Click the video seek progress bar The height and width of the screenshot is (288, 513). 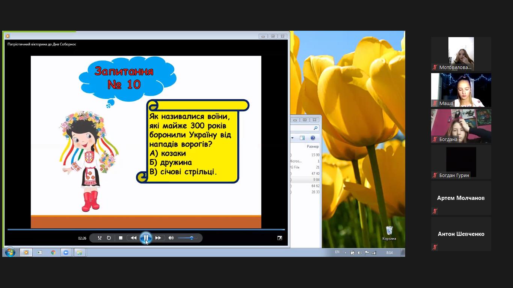[146, 229]
